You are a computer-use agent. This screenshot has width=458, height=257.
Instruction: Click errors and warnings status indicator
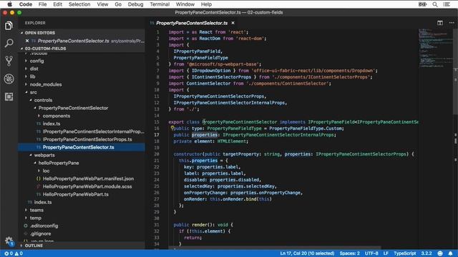14,253
